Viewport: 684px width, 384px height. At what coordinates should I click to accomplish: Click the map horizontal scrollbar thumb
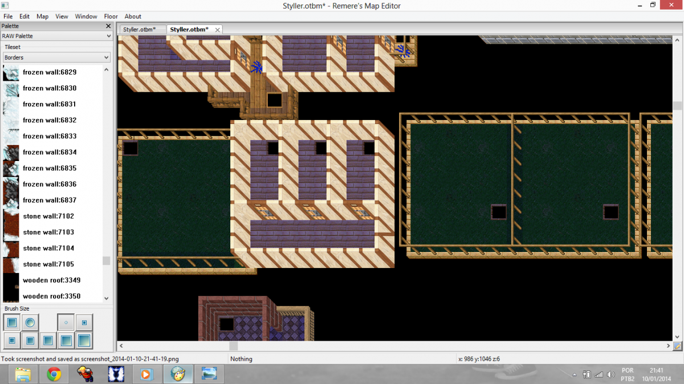234,346
